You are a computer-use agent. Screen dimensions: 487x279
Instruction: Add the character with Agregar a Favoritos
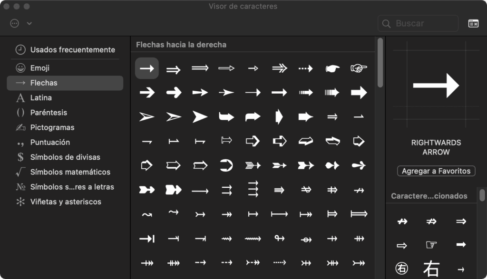[x=436, y=171]
